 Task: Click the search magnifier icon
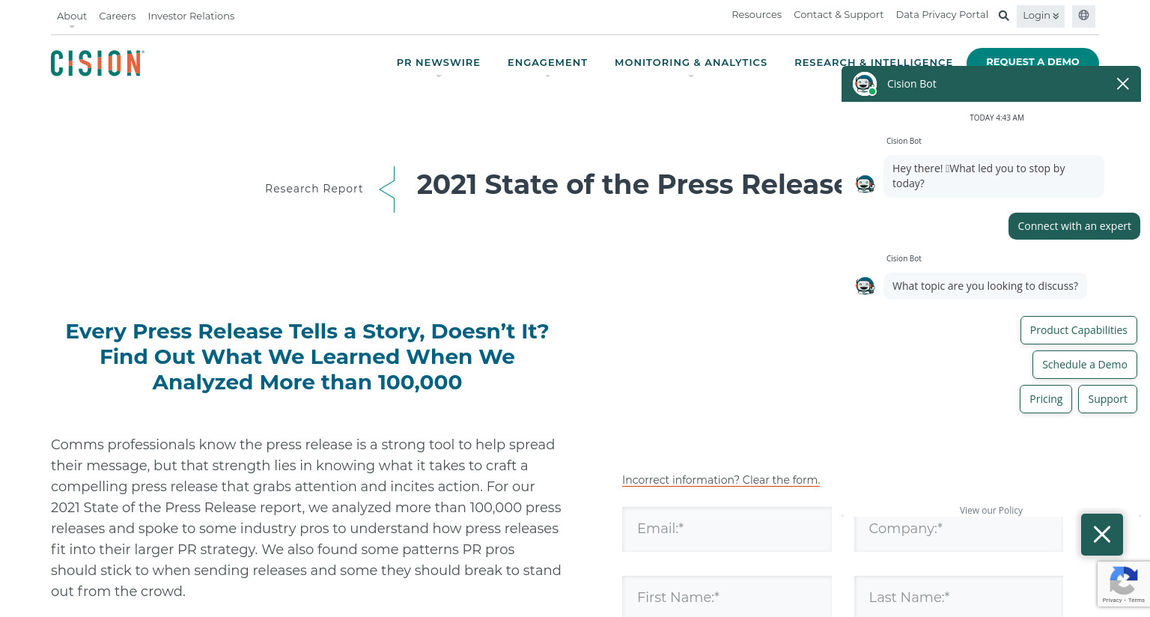[x=1004, y=16]
